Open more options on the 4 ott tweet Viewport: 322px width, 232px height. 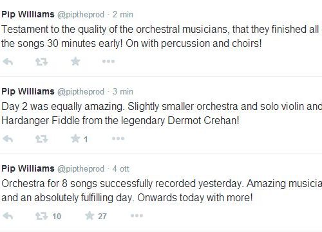137,216
